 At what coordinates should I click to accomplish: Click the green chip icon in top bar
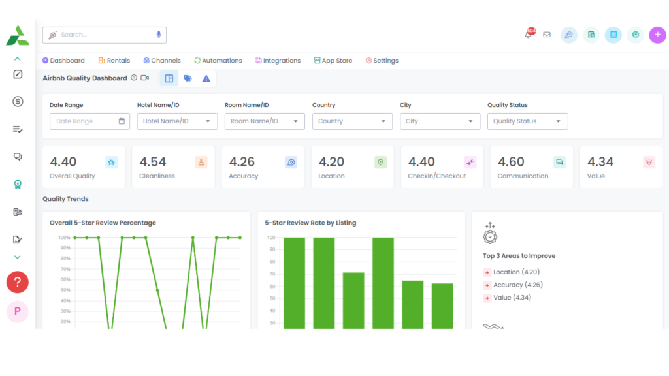[635, 35]
